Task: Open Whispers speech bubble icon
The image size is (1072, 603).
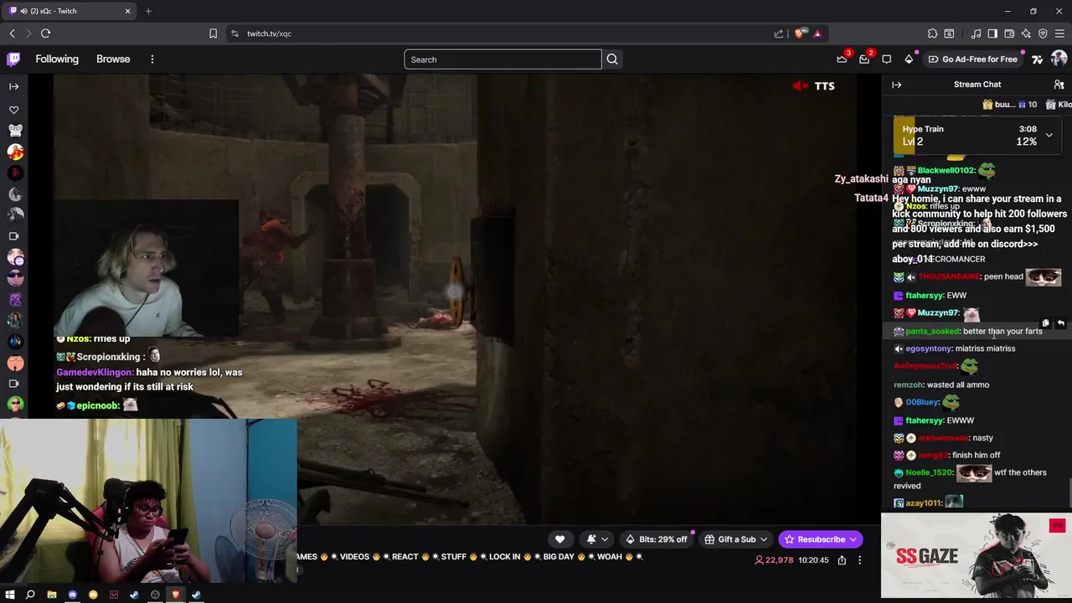Action: pos(886,59)
